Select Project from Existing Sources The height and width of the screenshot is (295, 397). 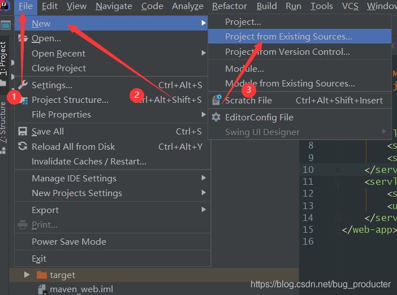(288, 37)
